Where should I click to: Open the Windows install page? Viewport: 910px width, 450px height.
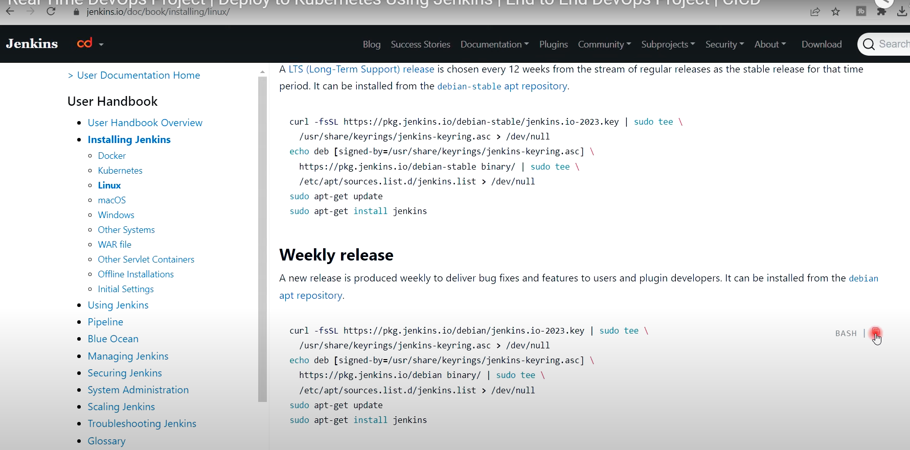(x=116, y=215)
